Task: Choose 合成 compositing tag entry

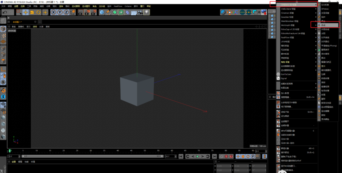Action: coord(328,25)
